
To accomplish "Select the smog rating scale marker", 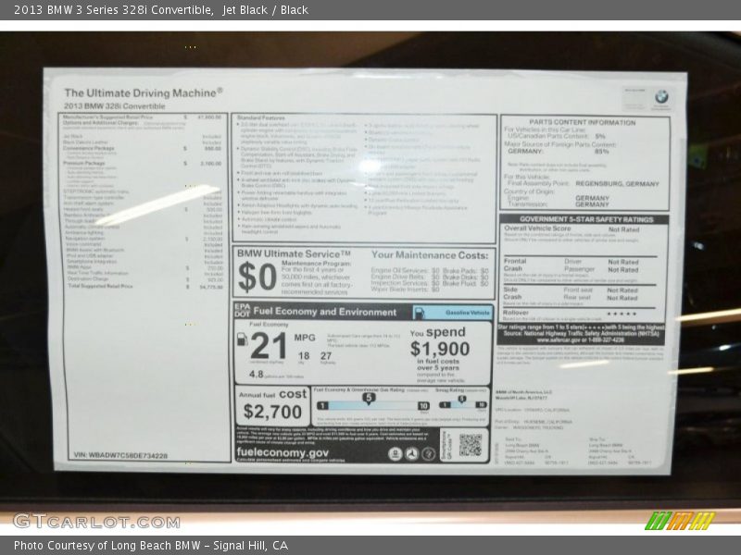I will [x=461, y=400].
